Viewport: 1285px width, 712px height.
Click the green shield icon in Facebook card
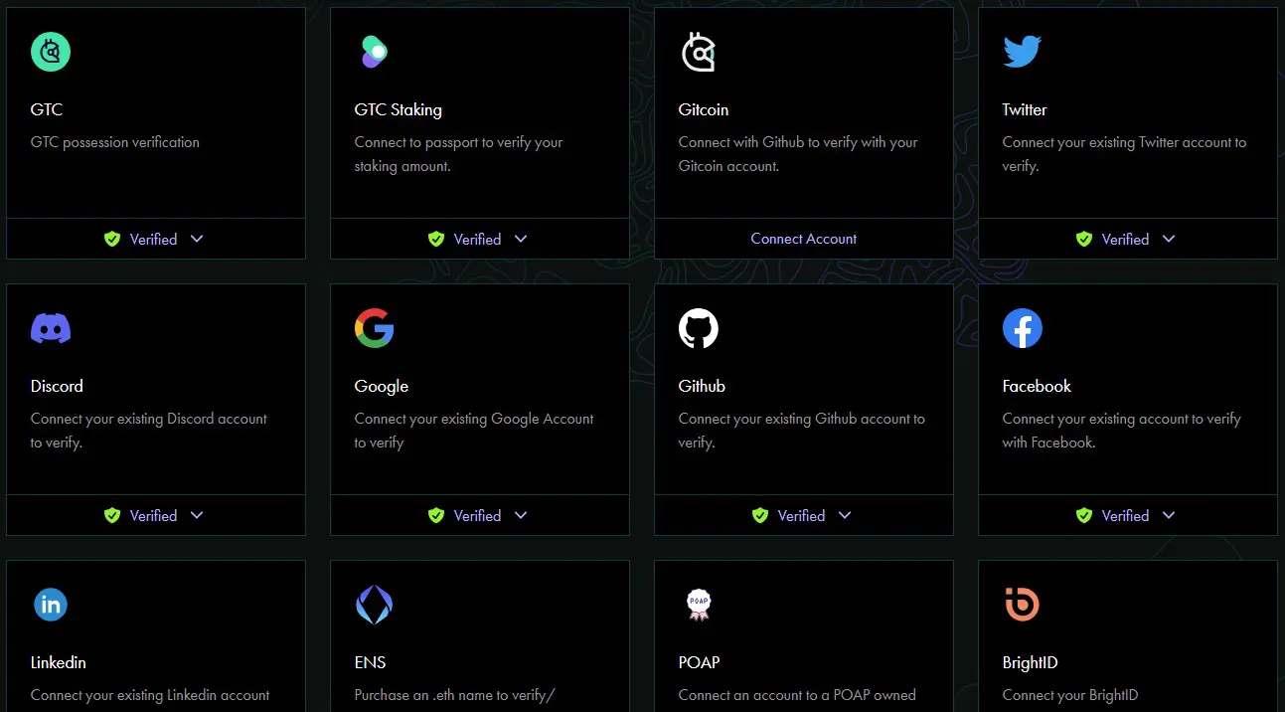pos(1084,515)
